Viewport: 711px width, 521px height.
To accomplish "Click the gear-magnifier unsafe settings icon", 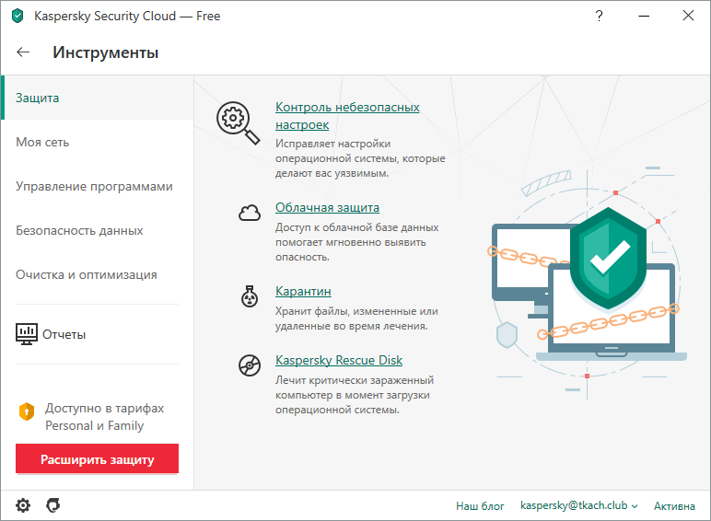I will pyautogui.click(x=238, y=122).
